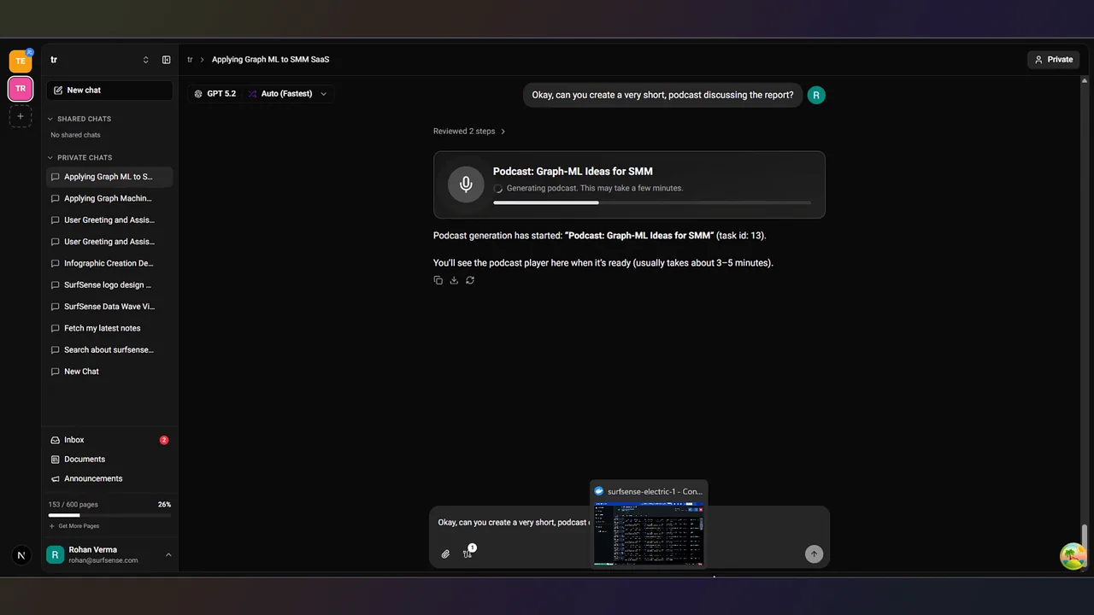Click the N logo icon at bottom left
This screenshot has height=615, width=1094.
(x=21, y=555)
